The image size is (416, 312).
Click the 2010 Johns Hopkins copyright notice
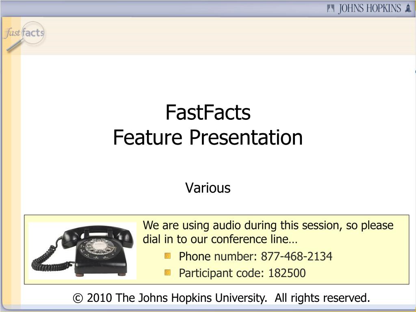pyautogui.click(x=221, y=298)
